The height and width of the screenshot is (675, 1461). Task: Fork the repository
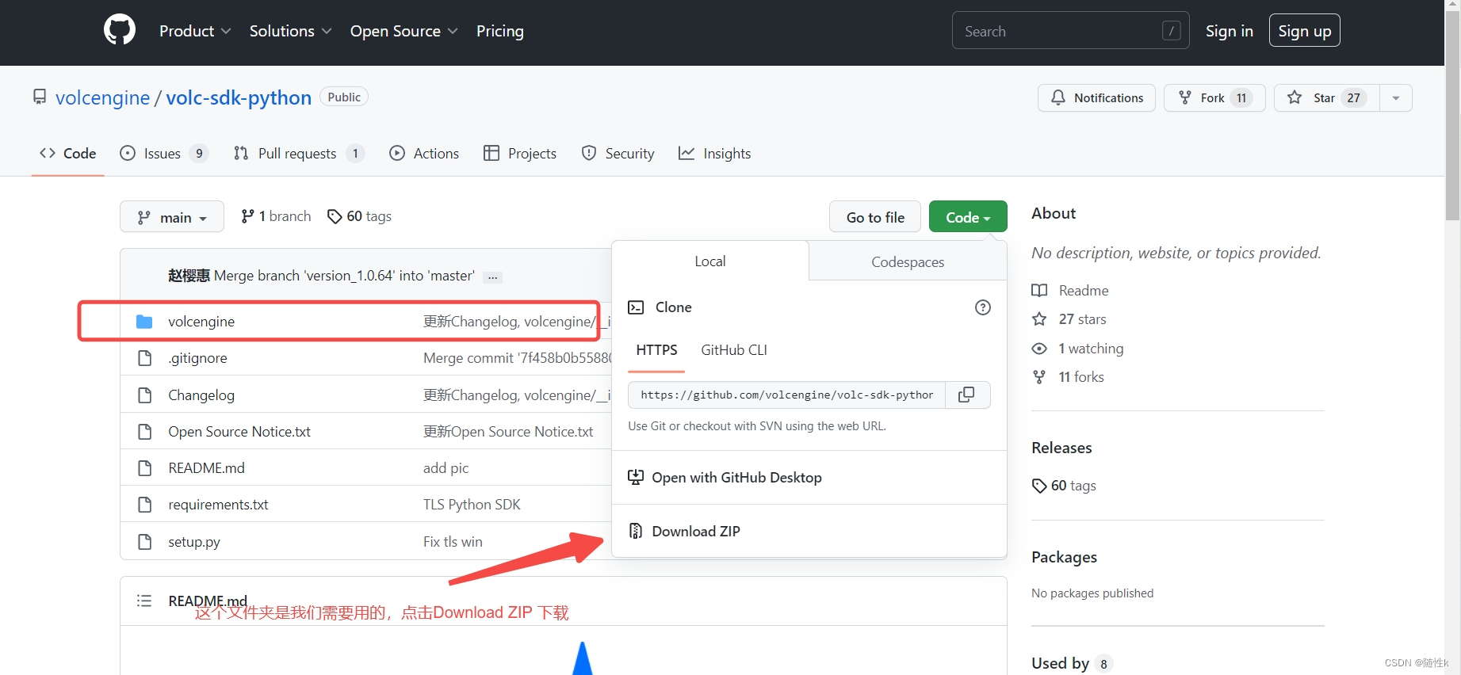pyautogui.click(x=1214, y=97)
